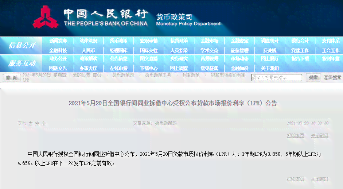Screen dimensions: 343x189
Task: Focus the search keyword input box
Action: click(277, 77)
